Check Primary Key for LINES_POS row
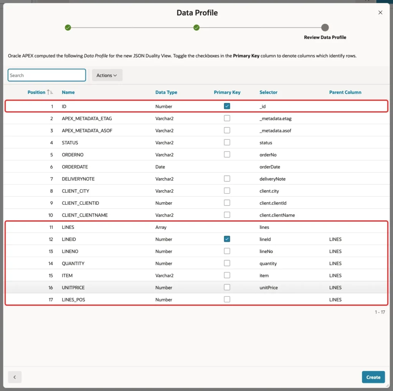The height and width of the screenshot is (391, 393). click(x=227, y=299)
